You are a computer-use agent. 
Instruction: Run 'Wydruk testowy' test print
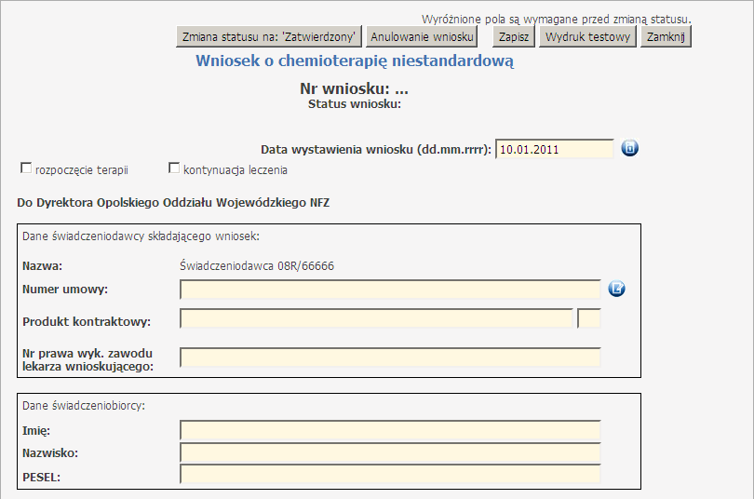[x=588, y=37]
